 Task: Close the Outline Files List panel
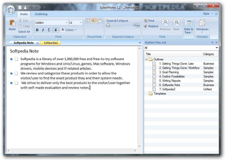(x=216, y=42)
